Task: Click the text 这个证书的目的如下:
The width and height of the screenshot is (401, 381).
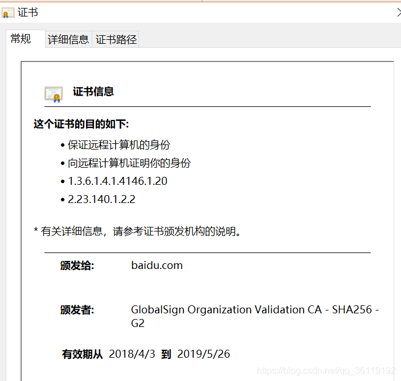Action: [81, 124]
